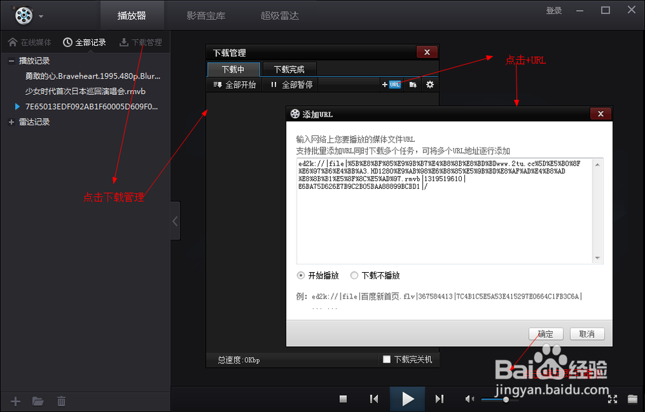
Task: Click the 登录 link at top right
Action: click(554, 10)
